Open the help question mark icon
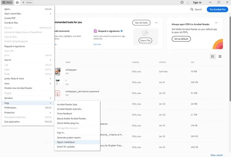The width and height of the screenshot is (231, 157). pyautogui.click(x=182, y=2)
